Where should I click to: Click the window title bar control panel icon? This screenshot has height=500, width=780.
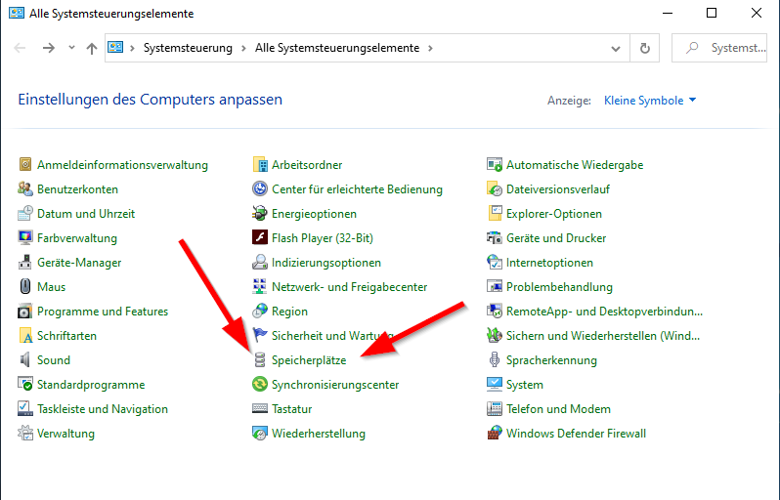pyautogui.click(x=17, y=13)
